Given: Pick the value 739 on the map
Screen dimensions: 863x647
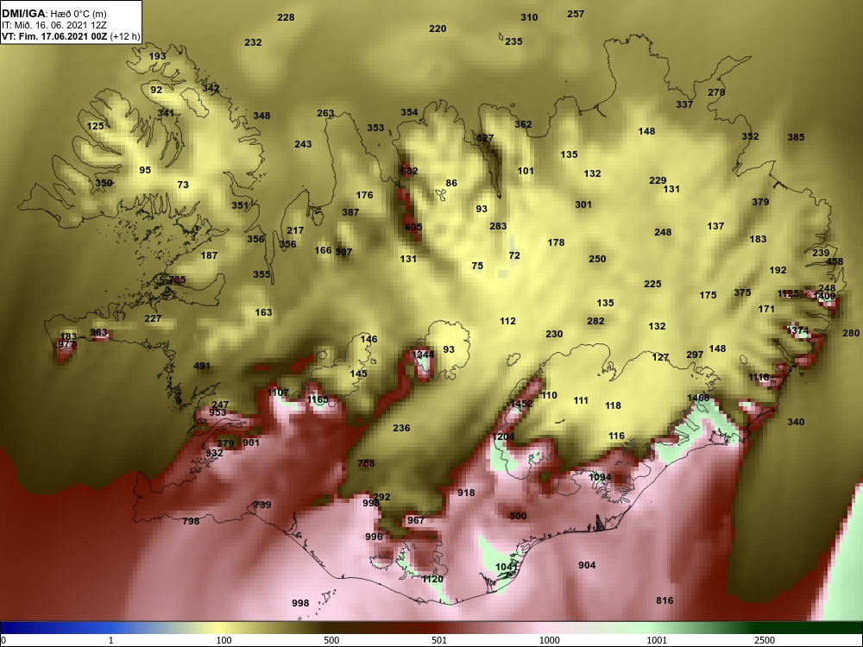Looking at the screenshot, I should point(262,505).
